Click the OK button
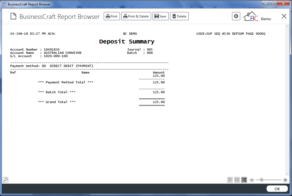Image resolution: width=292 pixels, height=196 pixels. pyautogui.click(x=277, y=189)
